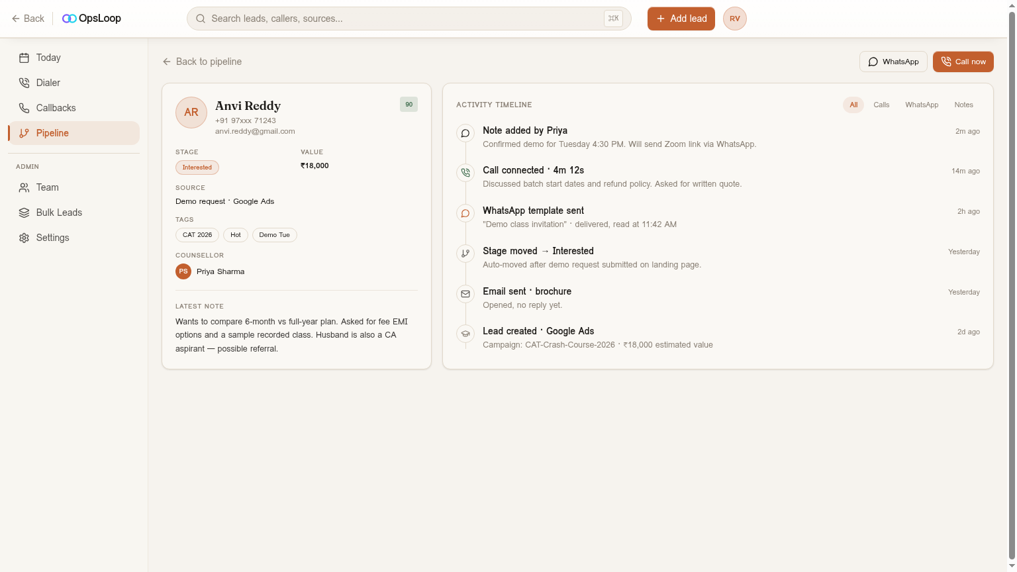Viewport: 1017px width, 572px height.
Task: Click the Pipeline branch icon
Action: tap(24, 133)
